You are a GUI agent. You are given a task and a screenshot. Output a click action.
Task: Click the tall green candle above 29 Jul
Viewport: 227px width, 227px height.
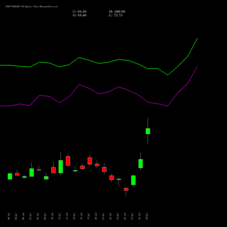(x=148, y=131)
